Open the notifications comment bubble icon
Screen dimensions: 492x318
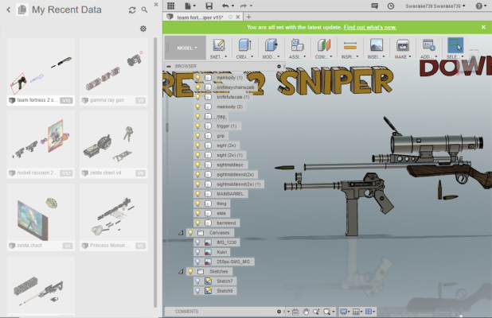coord(375,6)
